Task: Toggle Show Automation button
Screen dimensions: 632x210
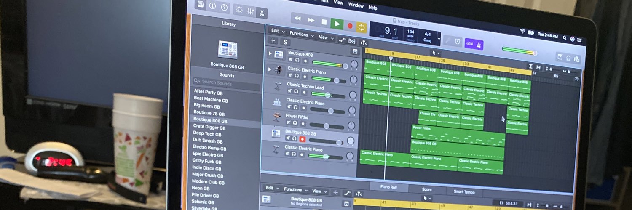Action: tap(342, 40)
